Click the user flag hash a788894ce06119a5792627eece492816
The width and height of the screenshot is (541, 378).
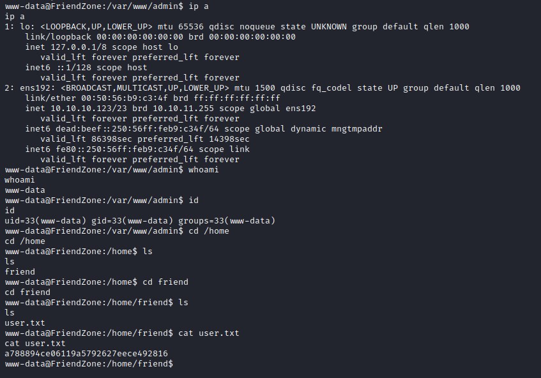tap(86, 353)
